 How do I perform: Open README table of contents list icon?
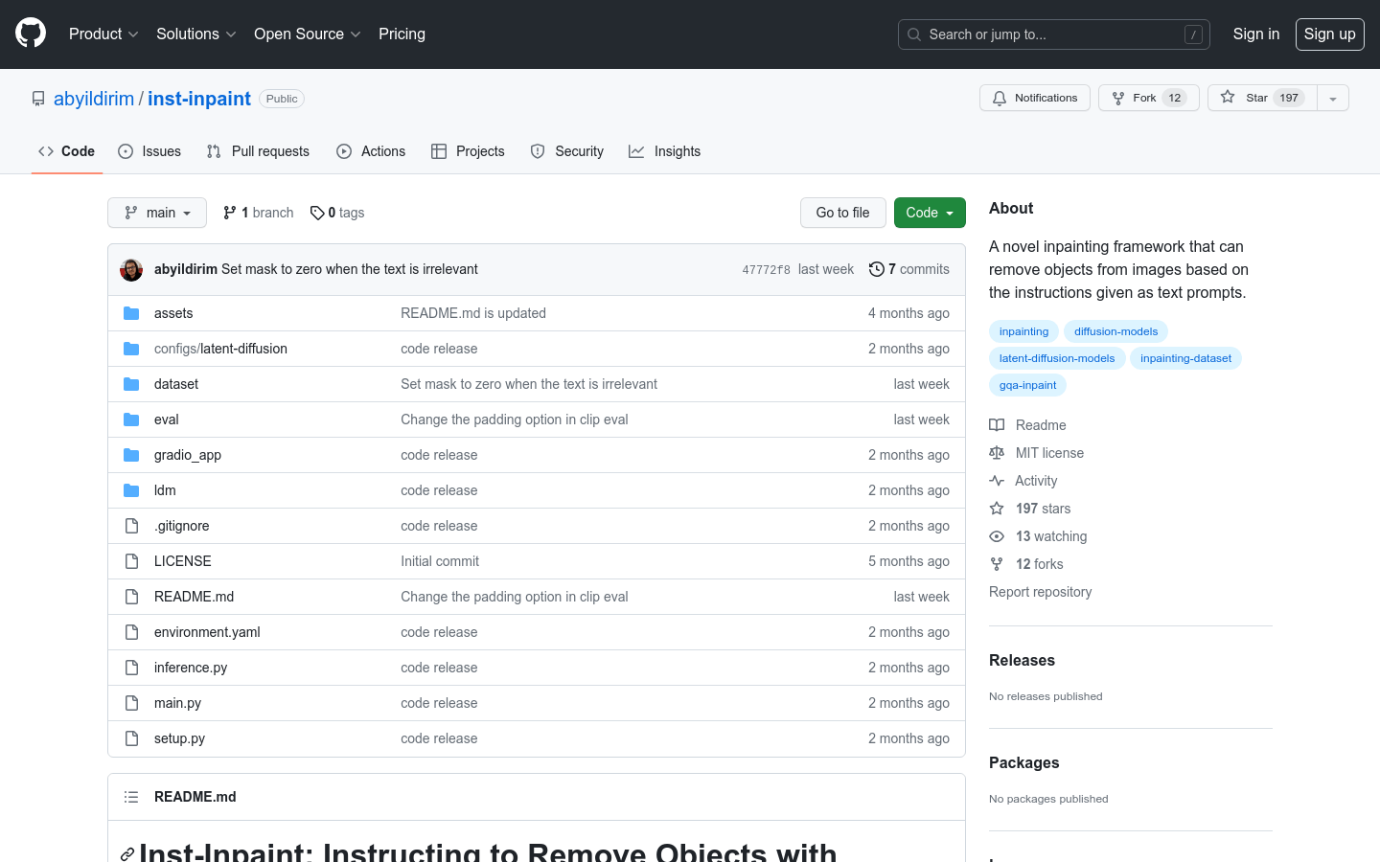(131, 797)
